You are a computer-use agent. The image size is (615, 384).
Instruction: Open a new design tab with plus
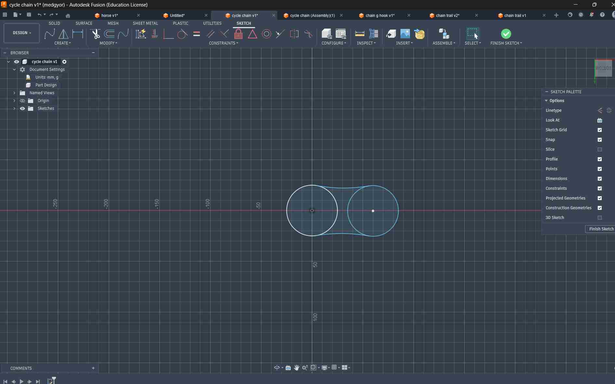[x=556, y=15]
